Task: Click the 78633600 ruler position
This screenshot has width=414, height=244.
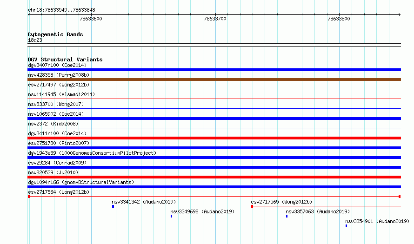Action: click(x=91, y=19)
